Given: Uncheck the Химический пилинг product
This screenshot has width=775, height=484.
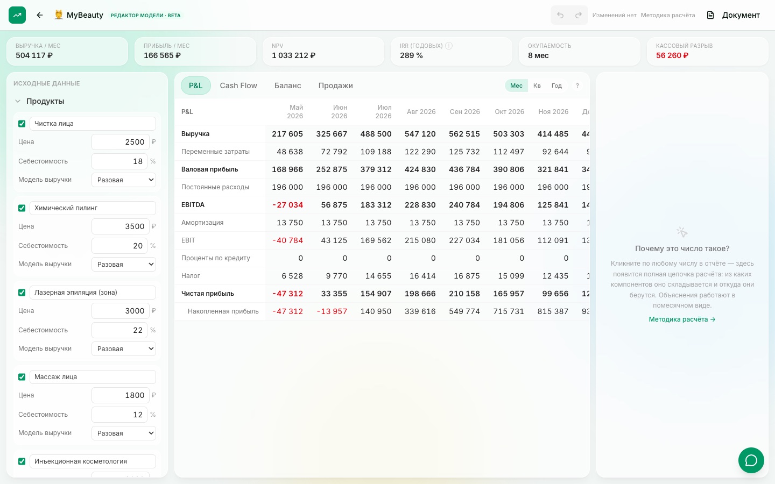Looking at the screenshot, I should (22, 208).
